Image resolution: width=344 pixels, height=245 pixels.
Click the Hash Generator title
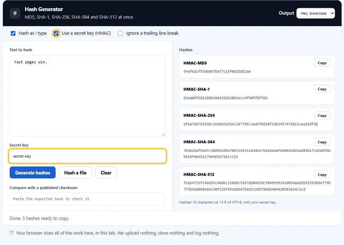[x=44, y=9]
